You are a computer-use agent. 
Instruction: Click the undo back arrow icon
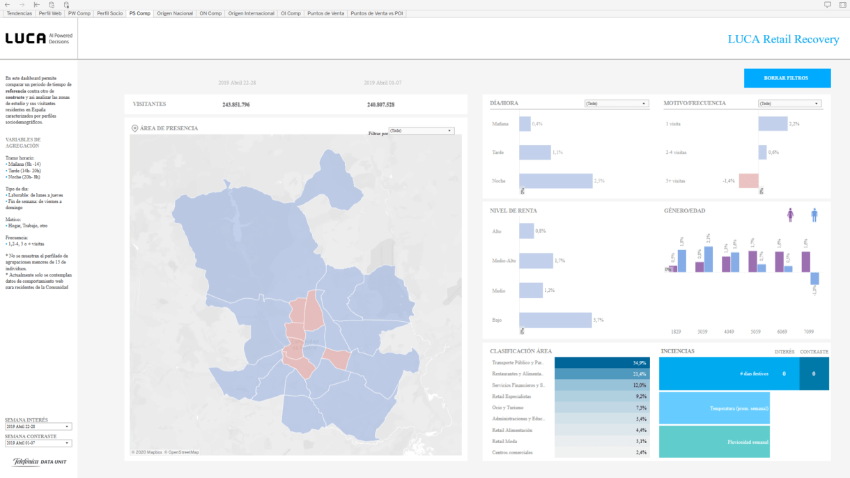tap(6, 4)
